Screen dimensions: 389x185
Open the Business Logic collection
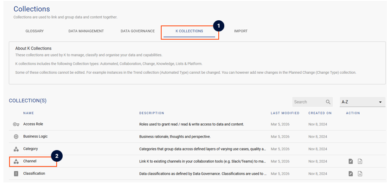(35, 136)
